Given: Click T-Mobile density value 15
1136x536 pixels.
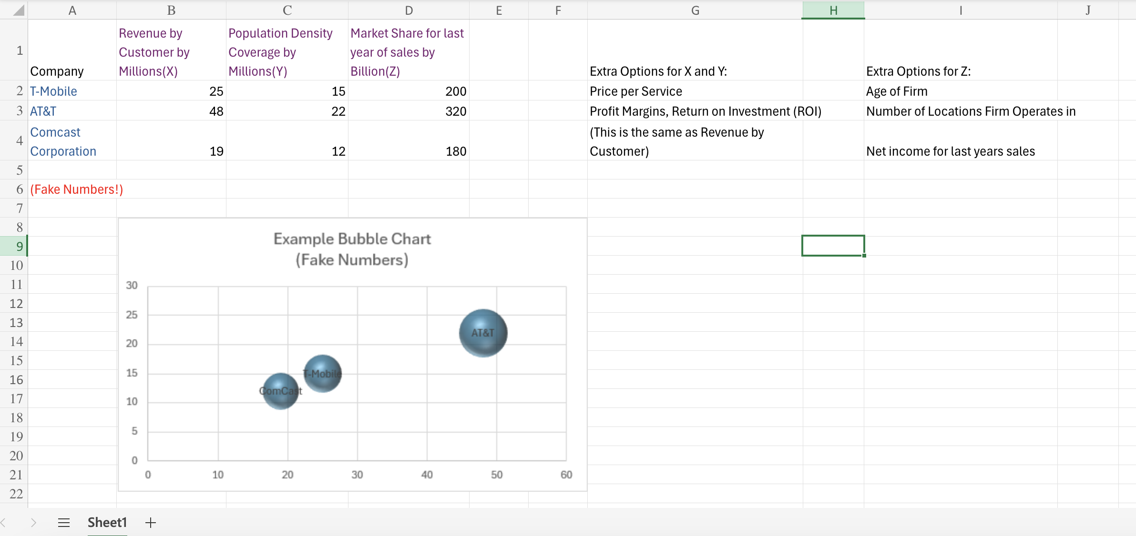Looking at the screenshot, I should click(287, 90).
